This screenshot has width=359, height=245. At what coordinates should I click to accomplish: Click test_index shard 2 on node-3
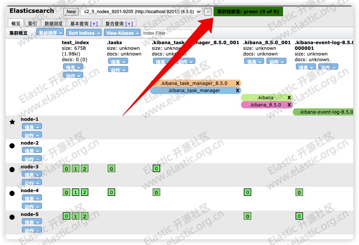coord(85,169)
